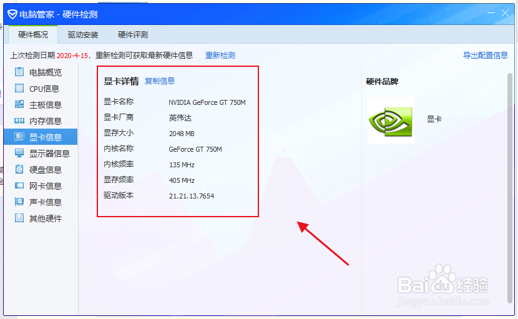The width and height of the screenshot is (518, 319).
Task: Click the 重新检测 link
Action: (x=220, y=55)
